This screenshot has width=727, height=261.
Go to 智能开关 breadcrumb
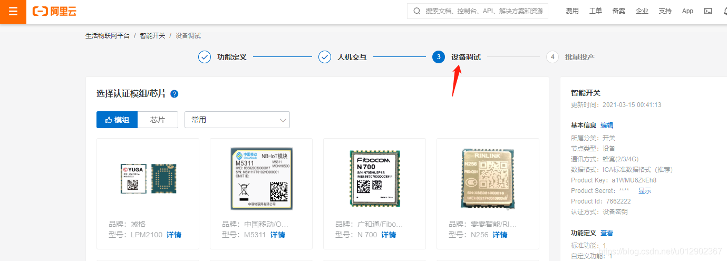(152, 36)
